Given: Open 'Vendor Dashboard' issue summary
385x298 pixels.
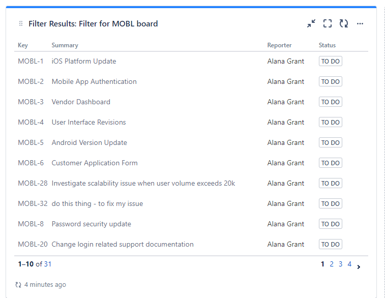Looking at the screenshot, I should [x=81, y=102].
